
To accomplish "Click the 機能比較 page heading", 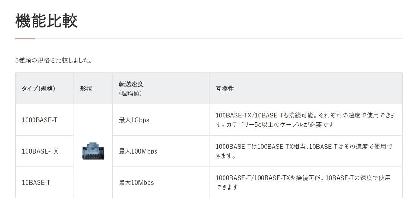I will pyautogui.click(x=46, y=21).
